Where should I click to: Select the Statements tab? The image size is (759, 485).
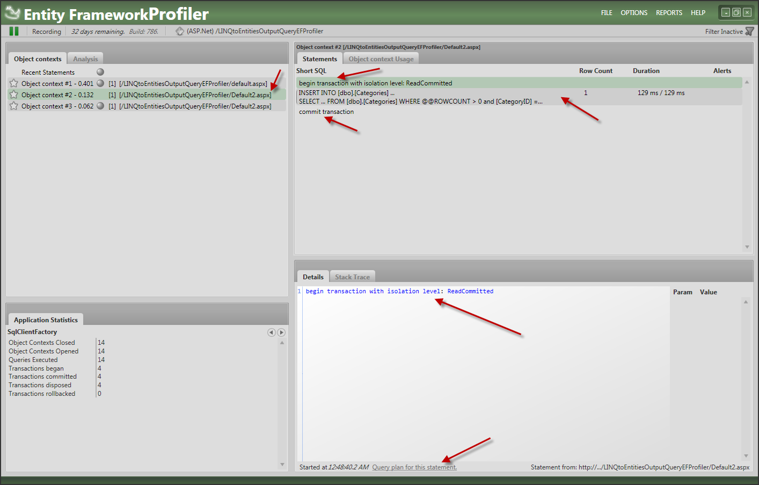(x=320, y=59)
